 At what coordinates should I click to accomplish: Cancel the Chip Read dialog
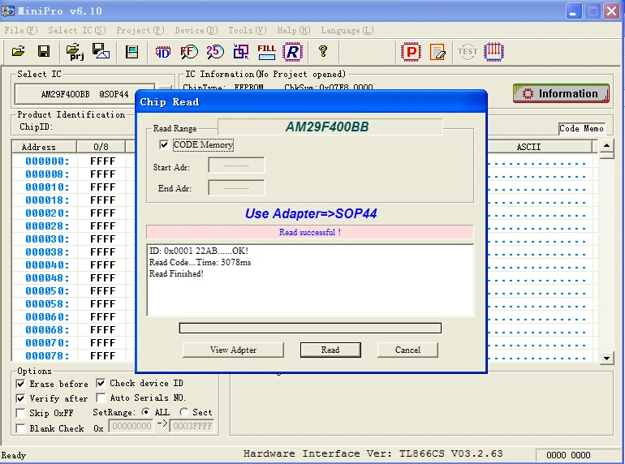pos(407,350)
